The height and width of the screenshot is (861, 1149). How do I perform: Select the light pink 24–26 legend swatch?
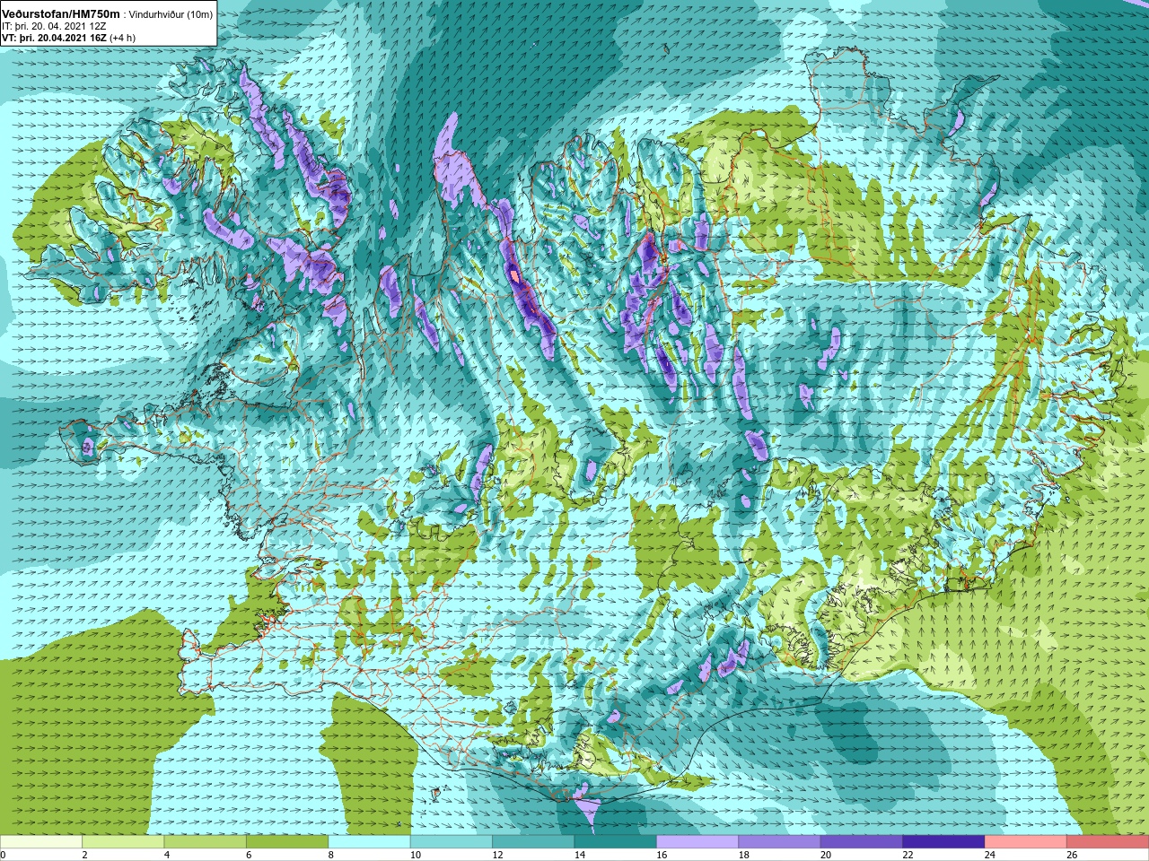point(1026,842)
